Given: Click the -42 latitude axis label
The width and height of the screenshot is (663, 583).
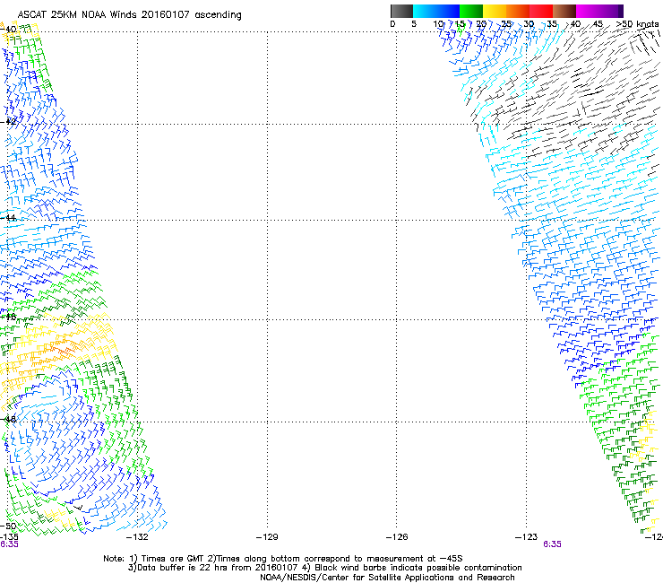Looking at the screenshot, I should (8, 121).
